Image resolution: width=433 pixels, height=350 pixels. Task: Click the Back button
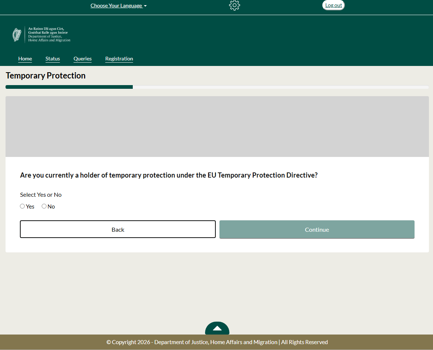pyautogui.click(x=118, y=229)
